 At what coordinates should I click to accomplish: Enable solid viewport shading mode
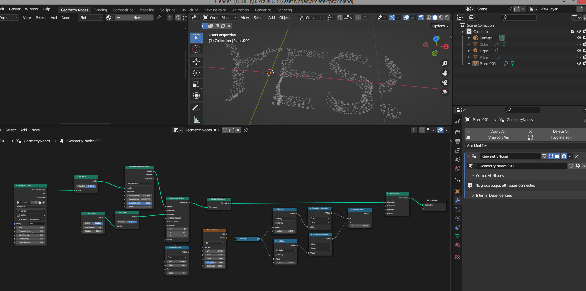435,18
